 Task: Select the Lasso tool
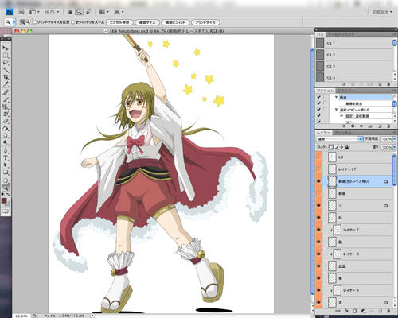(x=6, y=63)
